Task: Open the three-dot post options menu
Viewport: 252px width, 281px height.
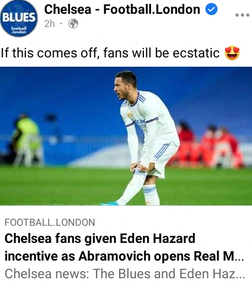Action: coord(242,15)
